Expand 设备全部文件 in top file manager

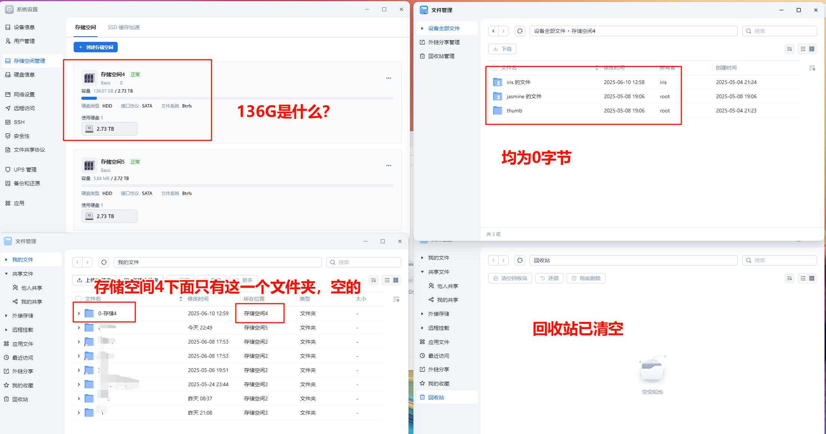pos(422,28)
